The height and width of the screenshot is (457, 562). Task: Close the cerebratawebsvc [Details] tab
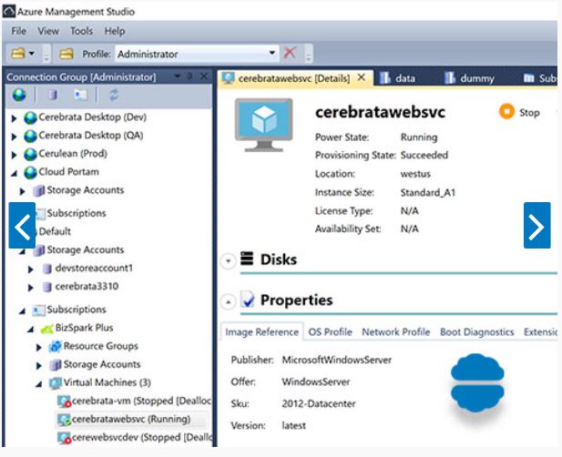362,77
